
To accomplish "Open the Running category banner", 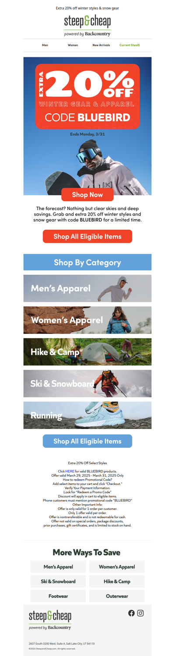I will tap(87, 415).
